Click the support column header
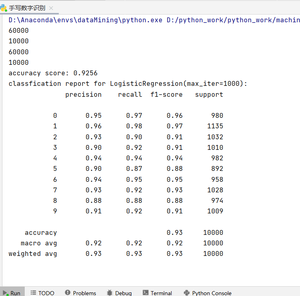 pyautogui.click(x=209, y=95)
